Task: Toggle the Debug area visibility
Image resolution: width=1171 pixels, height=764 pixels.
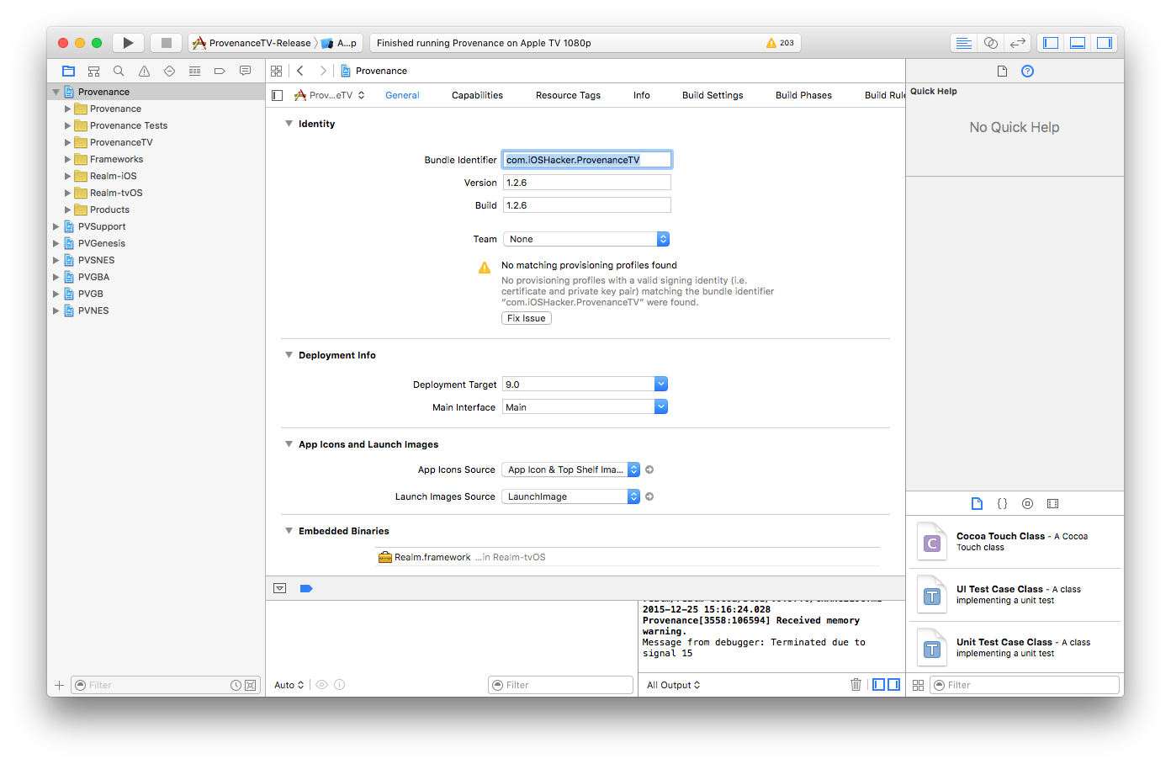Action: pos(1078,43)
